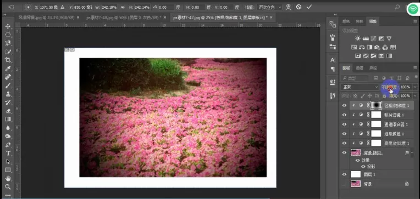
Task: Select the Brush tool
Action: 8,86
